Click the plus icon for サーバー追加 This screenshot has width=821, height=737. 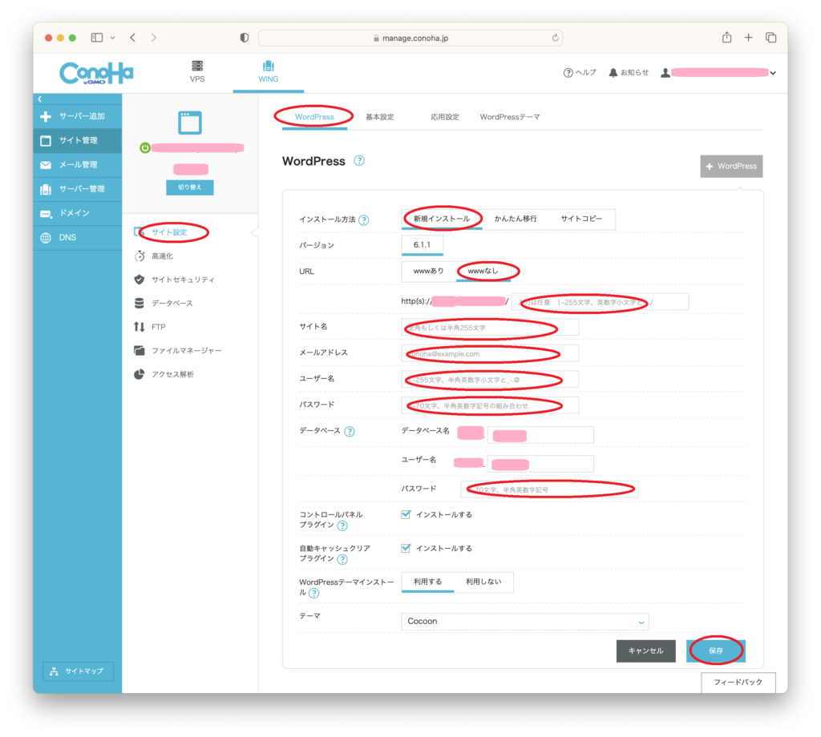pos(46,116)
